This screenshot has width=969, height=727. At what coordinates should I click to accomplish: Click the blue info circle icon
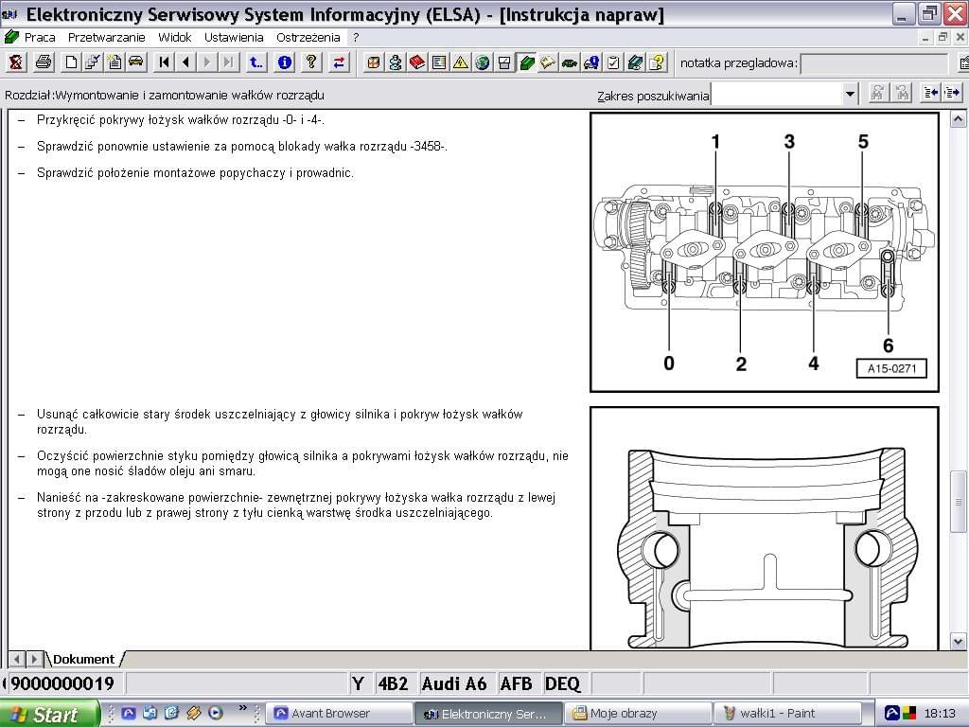[x=284, y=62]
